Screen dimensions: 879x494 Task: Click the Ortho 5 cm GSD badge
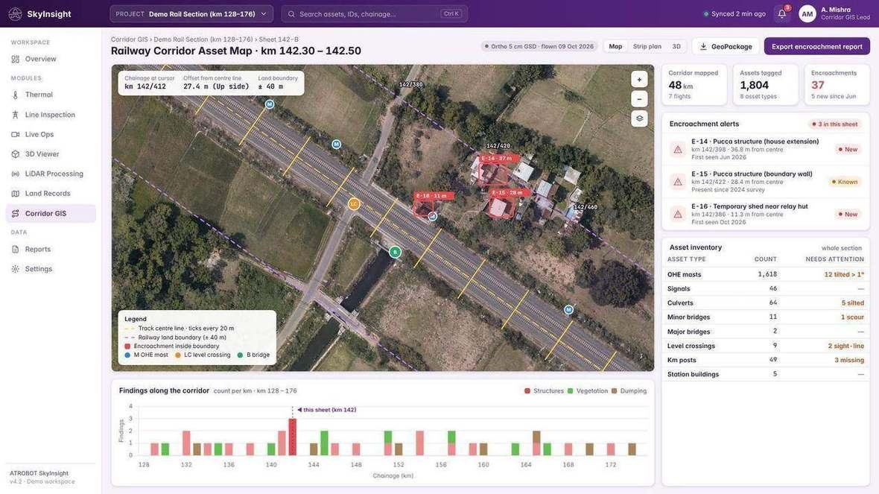tap(539, 46)
